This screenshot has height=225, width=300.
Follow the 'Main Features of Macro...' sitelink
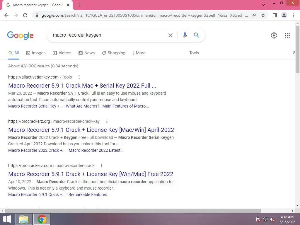[125, 106]
